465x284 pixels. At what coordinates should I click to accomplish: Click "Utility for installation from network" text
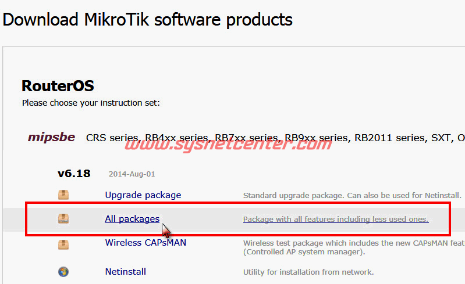point(308,272)
